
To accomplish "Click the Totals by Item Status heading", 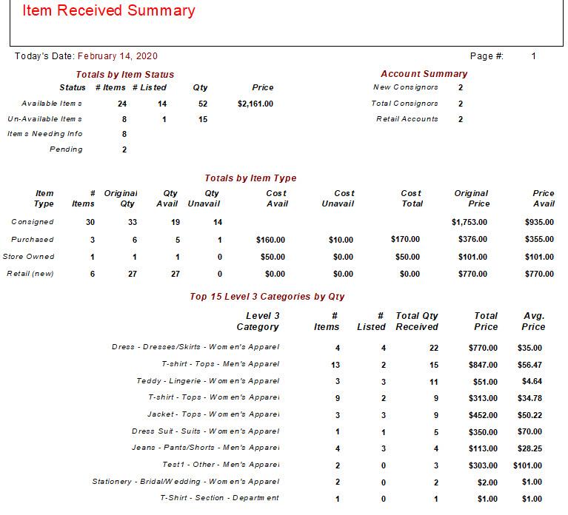I will click(x=125, y=75).
